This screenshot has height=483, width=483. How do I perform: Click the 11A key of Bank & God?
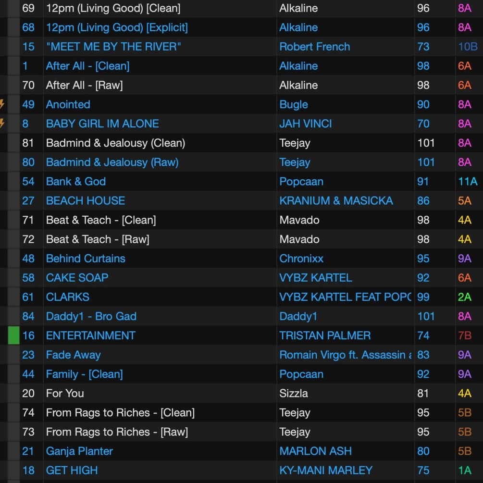tap(468, 181)
